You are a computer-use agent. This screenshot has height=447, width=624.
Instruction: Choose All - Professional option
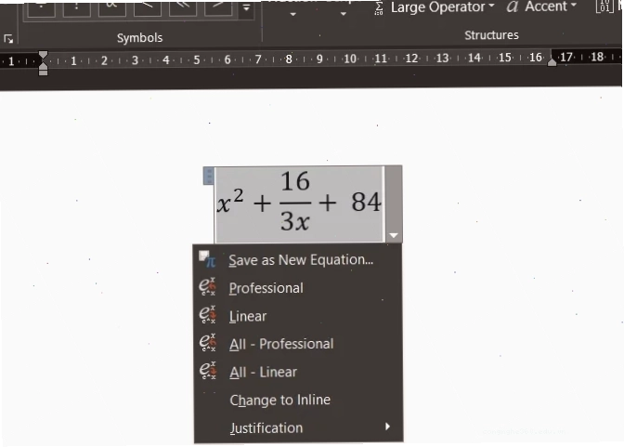[298, 344]
